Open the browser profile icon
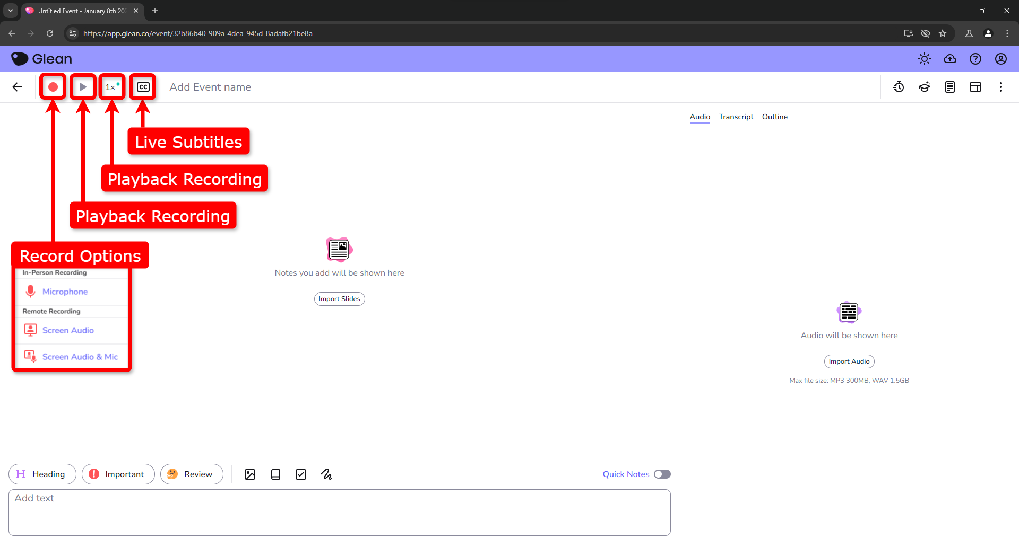The height and width of the screenshot is (547, 1019). 988,33
